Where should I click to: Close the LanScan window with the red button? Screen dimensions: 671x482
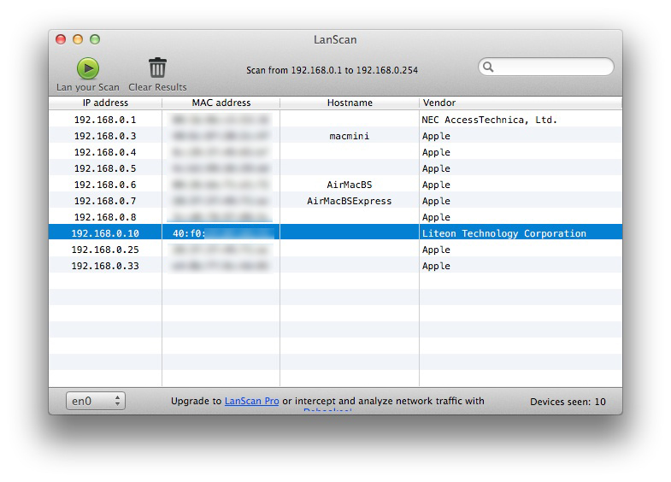61,39
